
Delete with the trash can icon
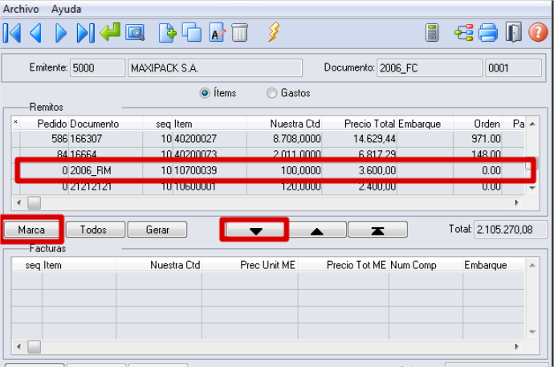point(240,33)
